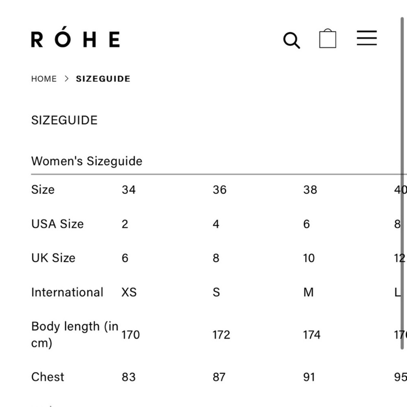Click size 36 in the Size row
Screen dimensions: 407x407
point(219,190)
